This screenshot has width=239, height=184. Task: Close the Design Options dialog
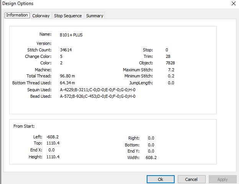point(234,3)
